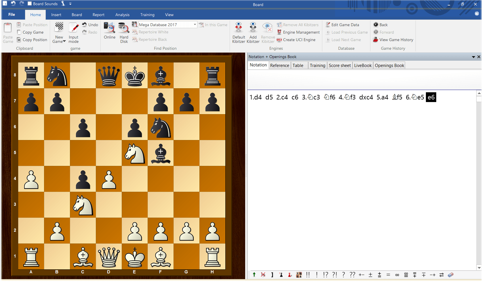
Task: Open the Mega Database 2017 dropdown
Action: [x=195, y=25]
